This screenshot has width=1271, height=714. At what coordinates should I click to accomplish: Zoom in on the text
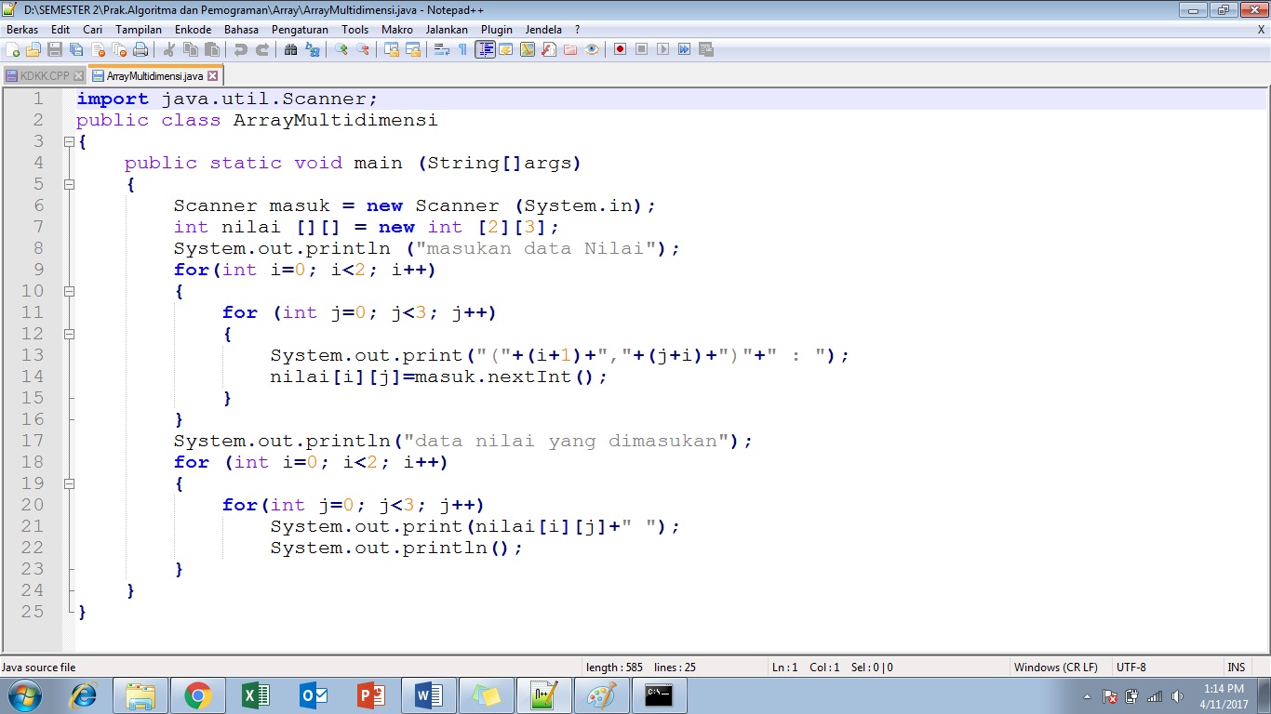pyautogui.click(x=342, y=49)
